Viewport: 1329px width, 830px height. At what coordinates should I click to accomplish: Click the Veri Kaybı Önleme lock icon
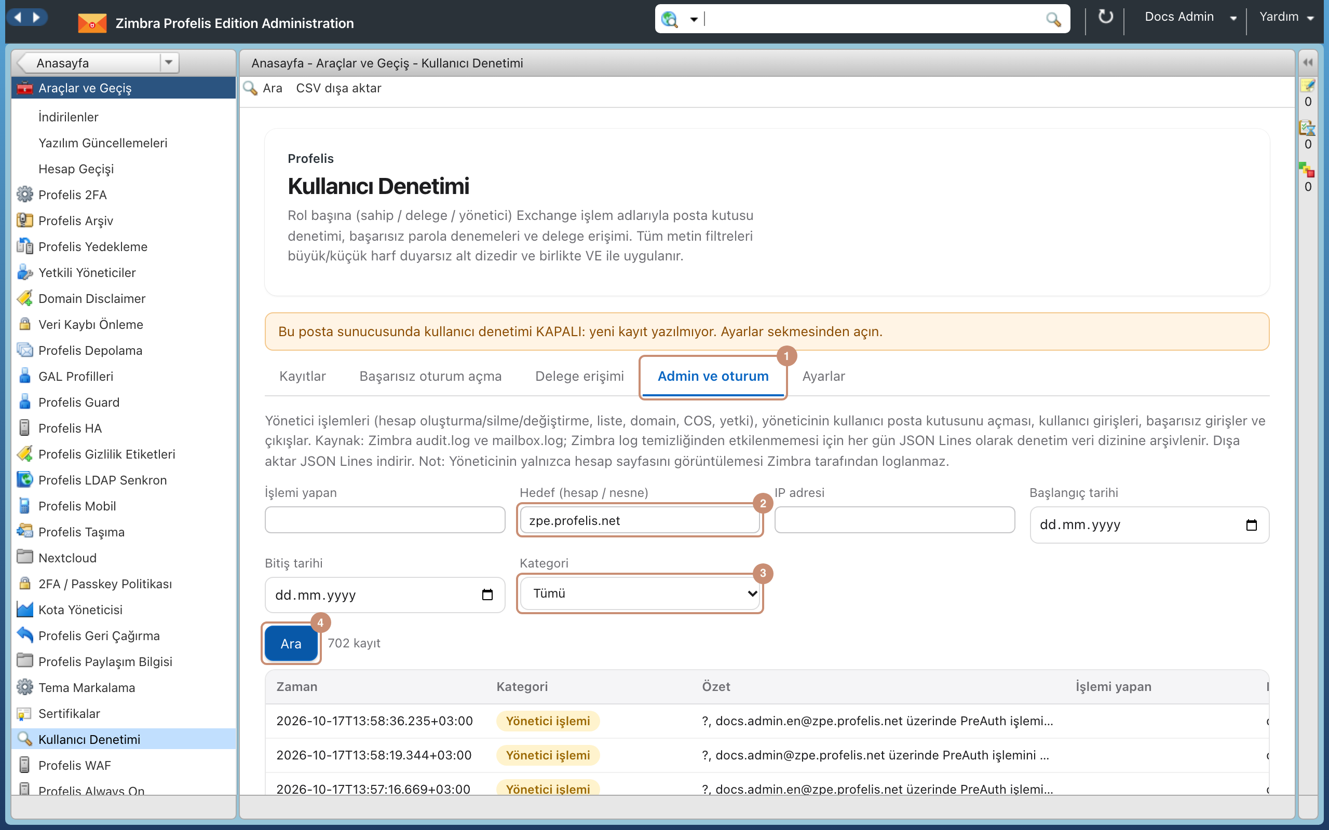[x=25, y=324]
